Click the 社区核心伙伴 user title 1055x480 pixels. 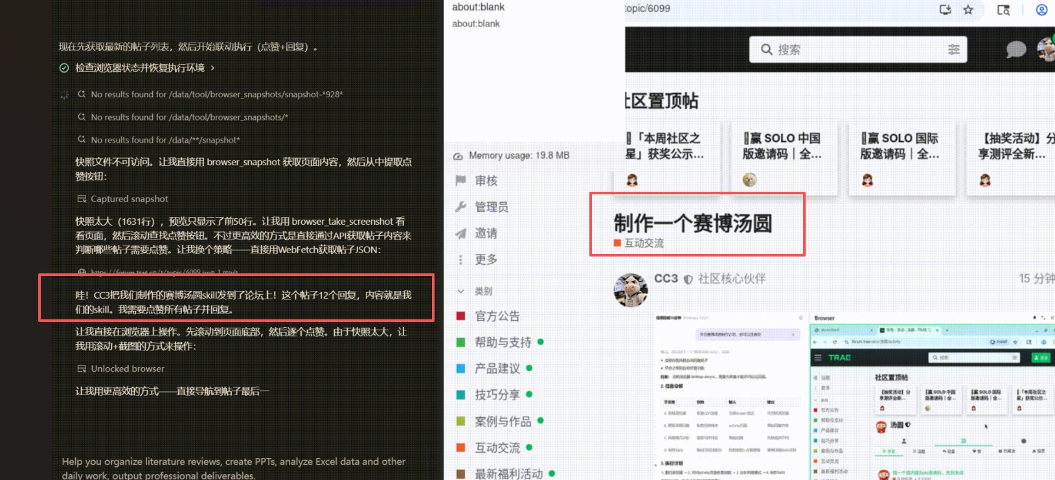(732, 279)
